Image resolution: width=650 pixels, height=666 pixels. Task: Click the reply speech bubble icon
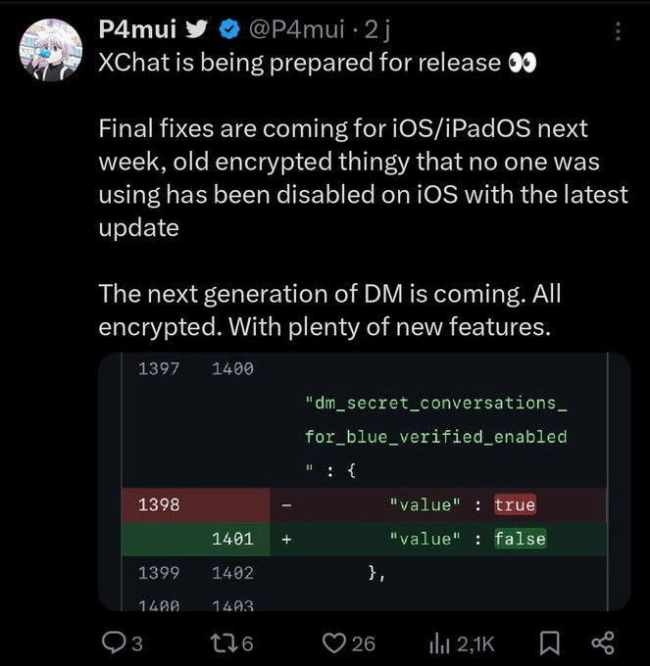click(113, 642)
